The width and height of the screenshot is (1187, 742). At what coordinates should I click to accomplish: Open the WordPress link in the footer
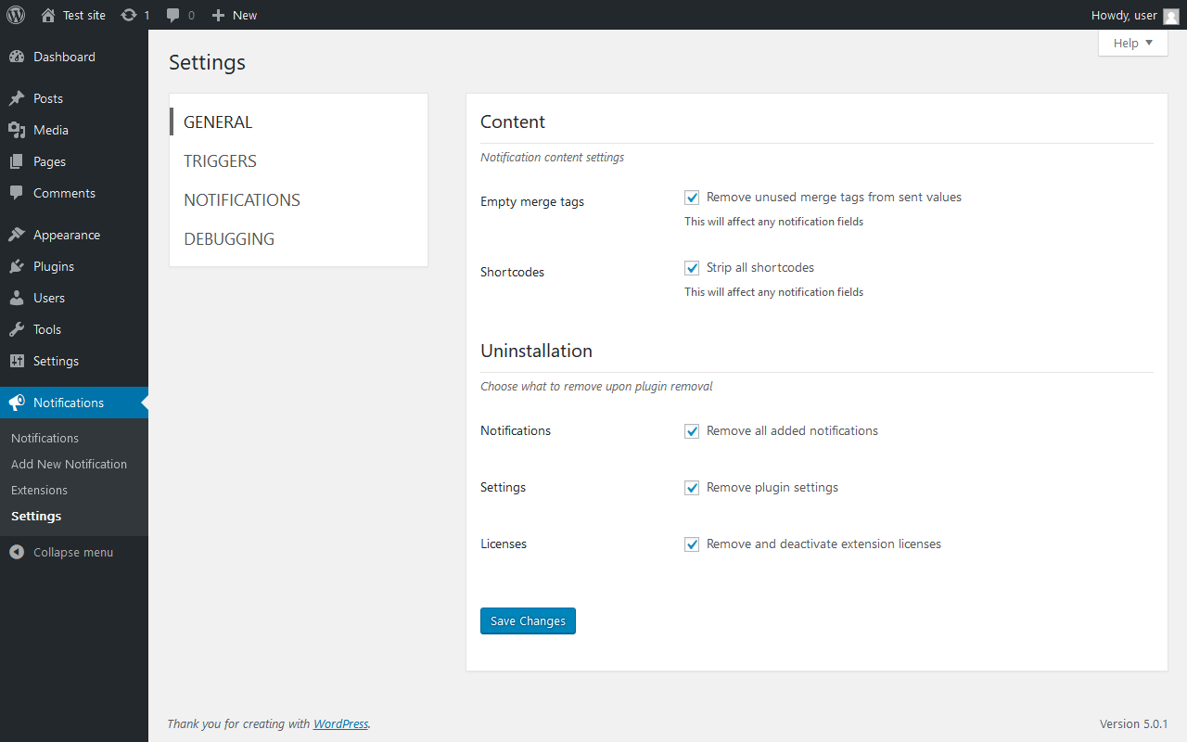(x=340, y=723)
